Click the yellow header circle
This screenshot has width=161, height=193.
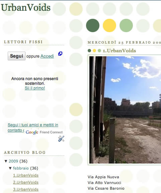[109, 25]
